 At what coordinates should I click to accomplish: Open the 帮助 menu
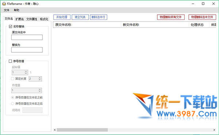click(16, 10)
